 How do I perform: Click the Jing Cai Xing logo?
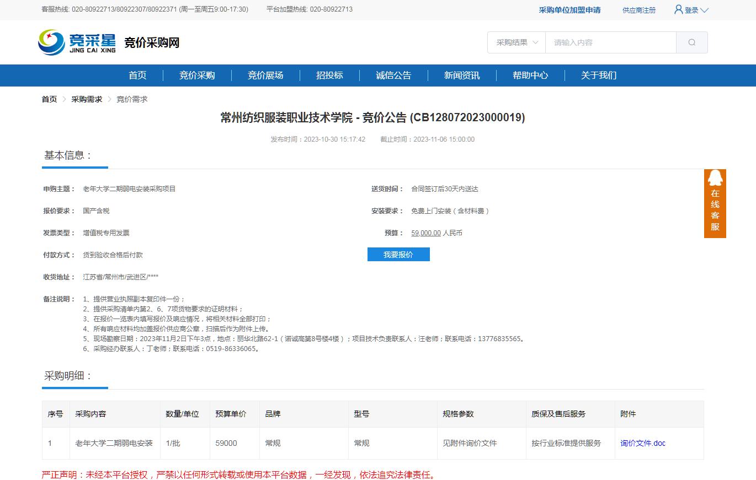77,42
